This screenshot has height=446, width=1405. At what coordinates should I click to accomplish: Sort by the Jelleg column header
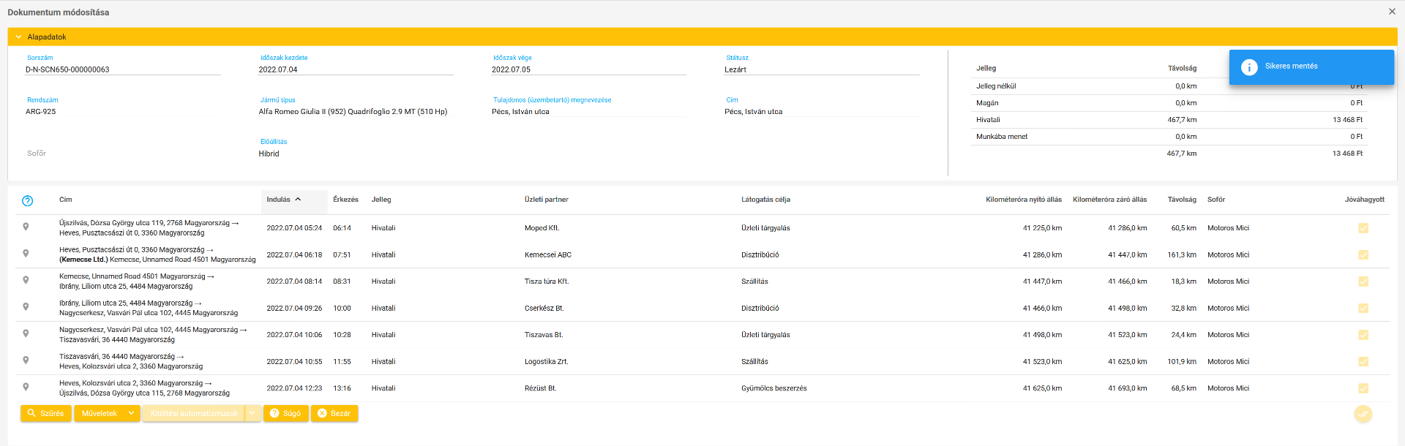point(381,200)
